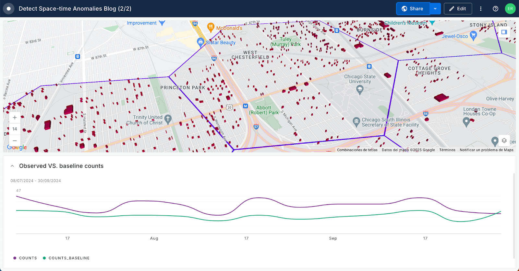Click the COTTAGE GROVE HEIGHTS label
The image size is (519, 271).
[429, 71]
